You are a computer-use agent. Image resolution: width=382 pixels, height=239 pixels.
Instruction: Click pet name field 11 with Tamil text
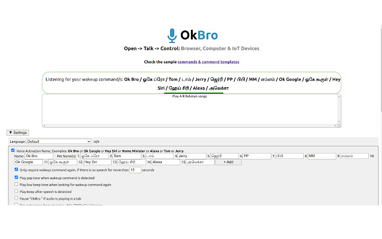[x=63, y=162]
